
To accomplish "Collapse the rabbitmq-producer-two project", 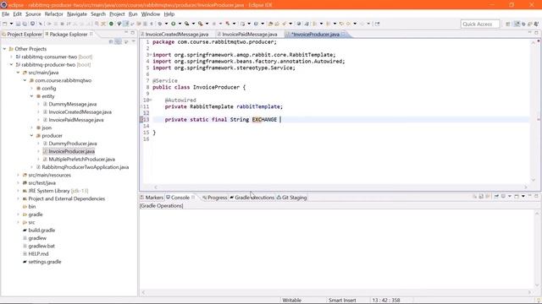I will [11, 65].
